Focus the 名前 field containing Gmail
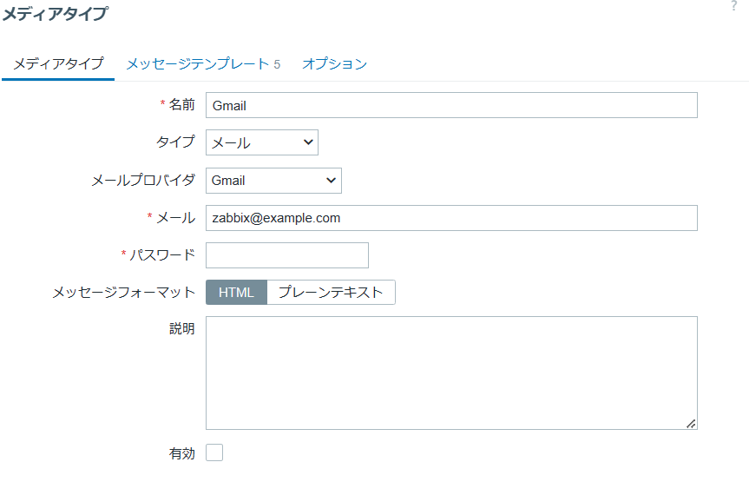Viewport: 749px width, 482px height. [451, 105]
